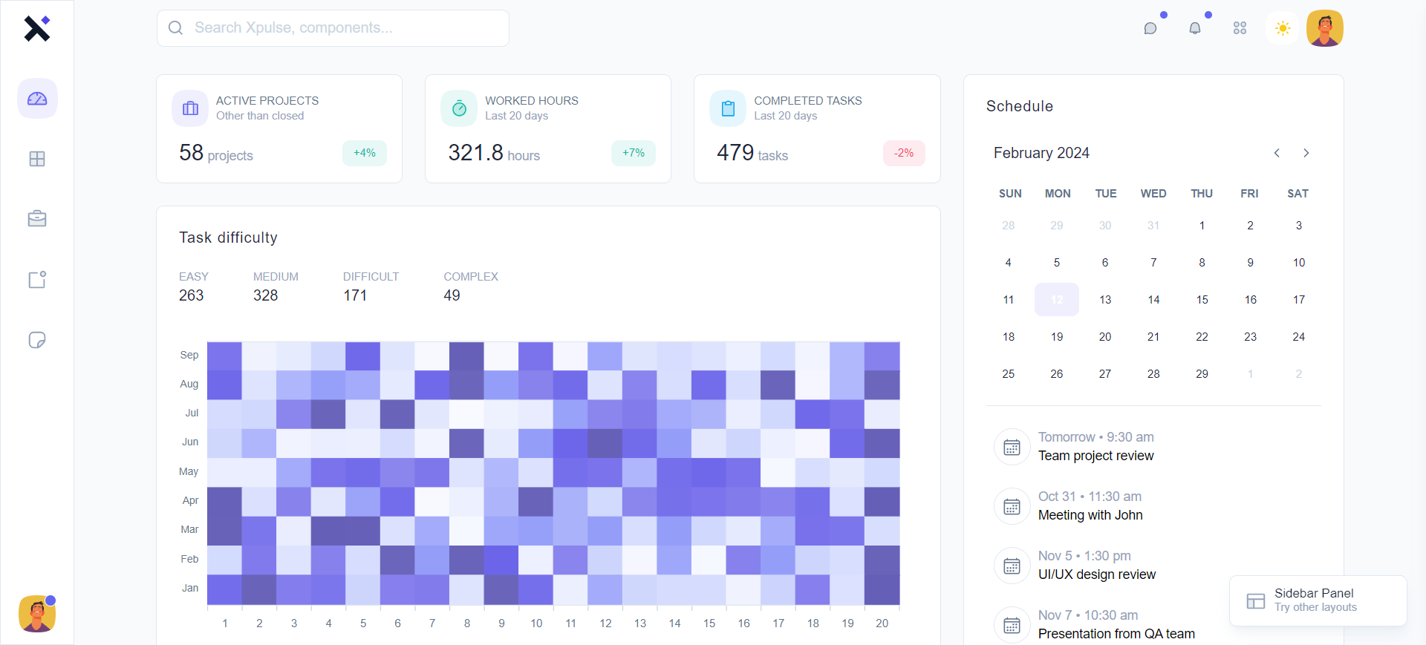
Task: Select February 22 in the calendar
Action: click(x=1202, y=337)
